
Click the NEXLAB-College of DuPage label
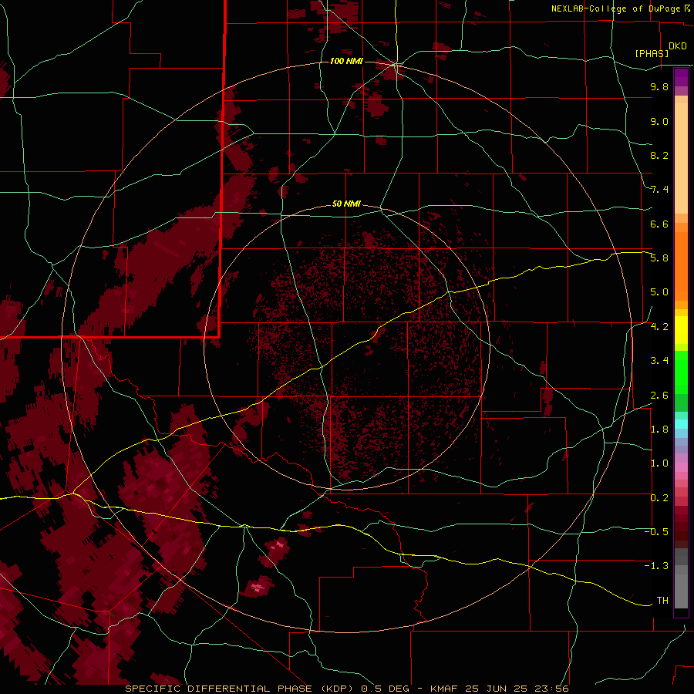pos(615,8)
